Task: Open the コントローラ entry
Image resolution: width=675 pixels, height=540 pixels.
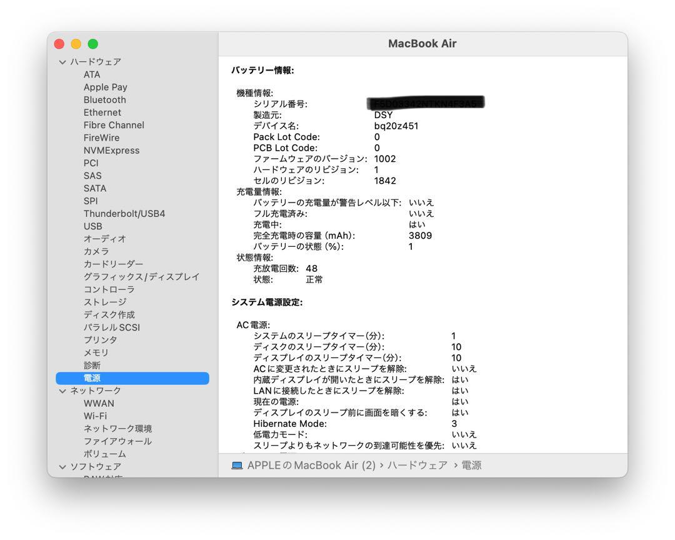Action: click(109, 289)
